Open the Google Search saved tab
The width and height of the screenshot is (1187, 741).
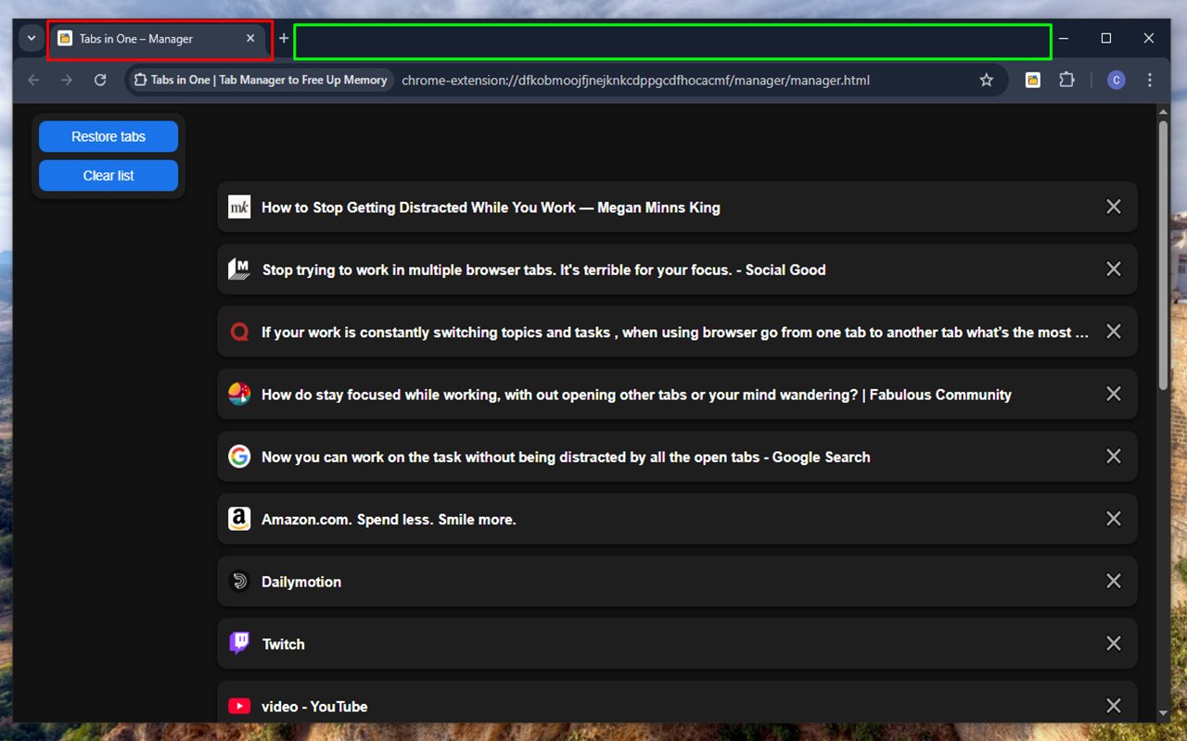[566, 457]
